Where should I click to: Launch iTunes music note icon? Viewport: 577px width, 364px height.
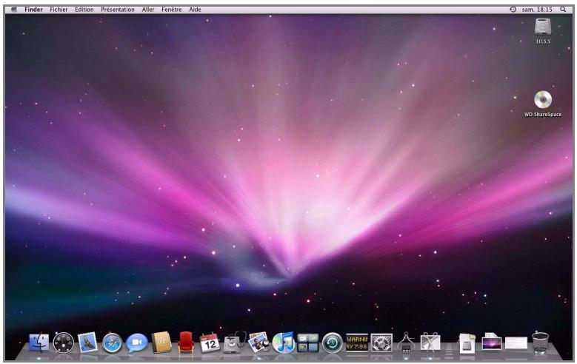(x=284, y=343)
